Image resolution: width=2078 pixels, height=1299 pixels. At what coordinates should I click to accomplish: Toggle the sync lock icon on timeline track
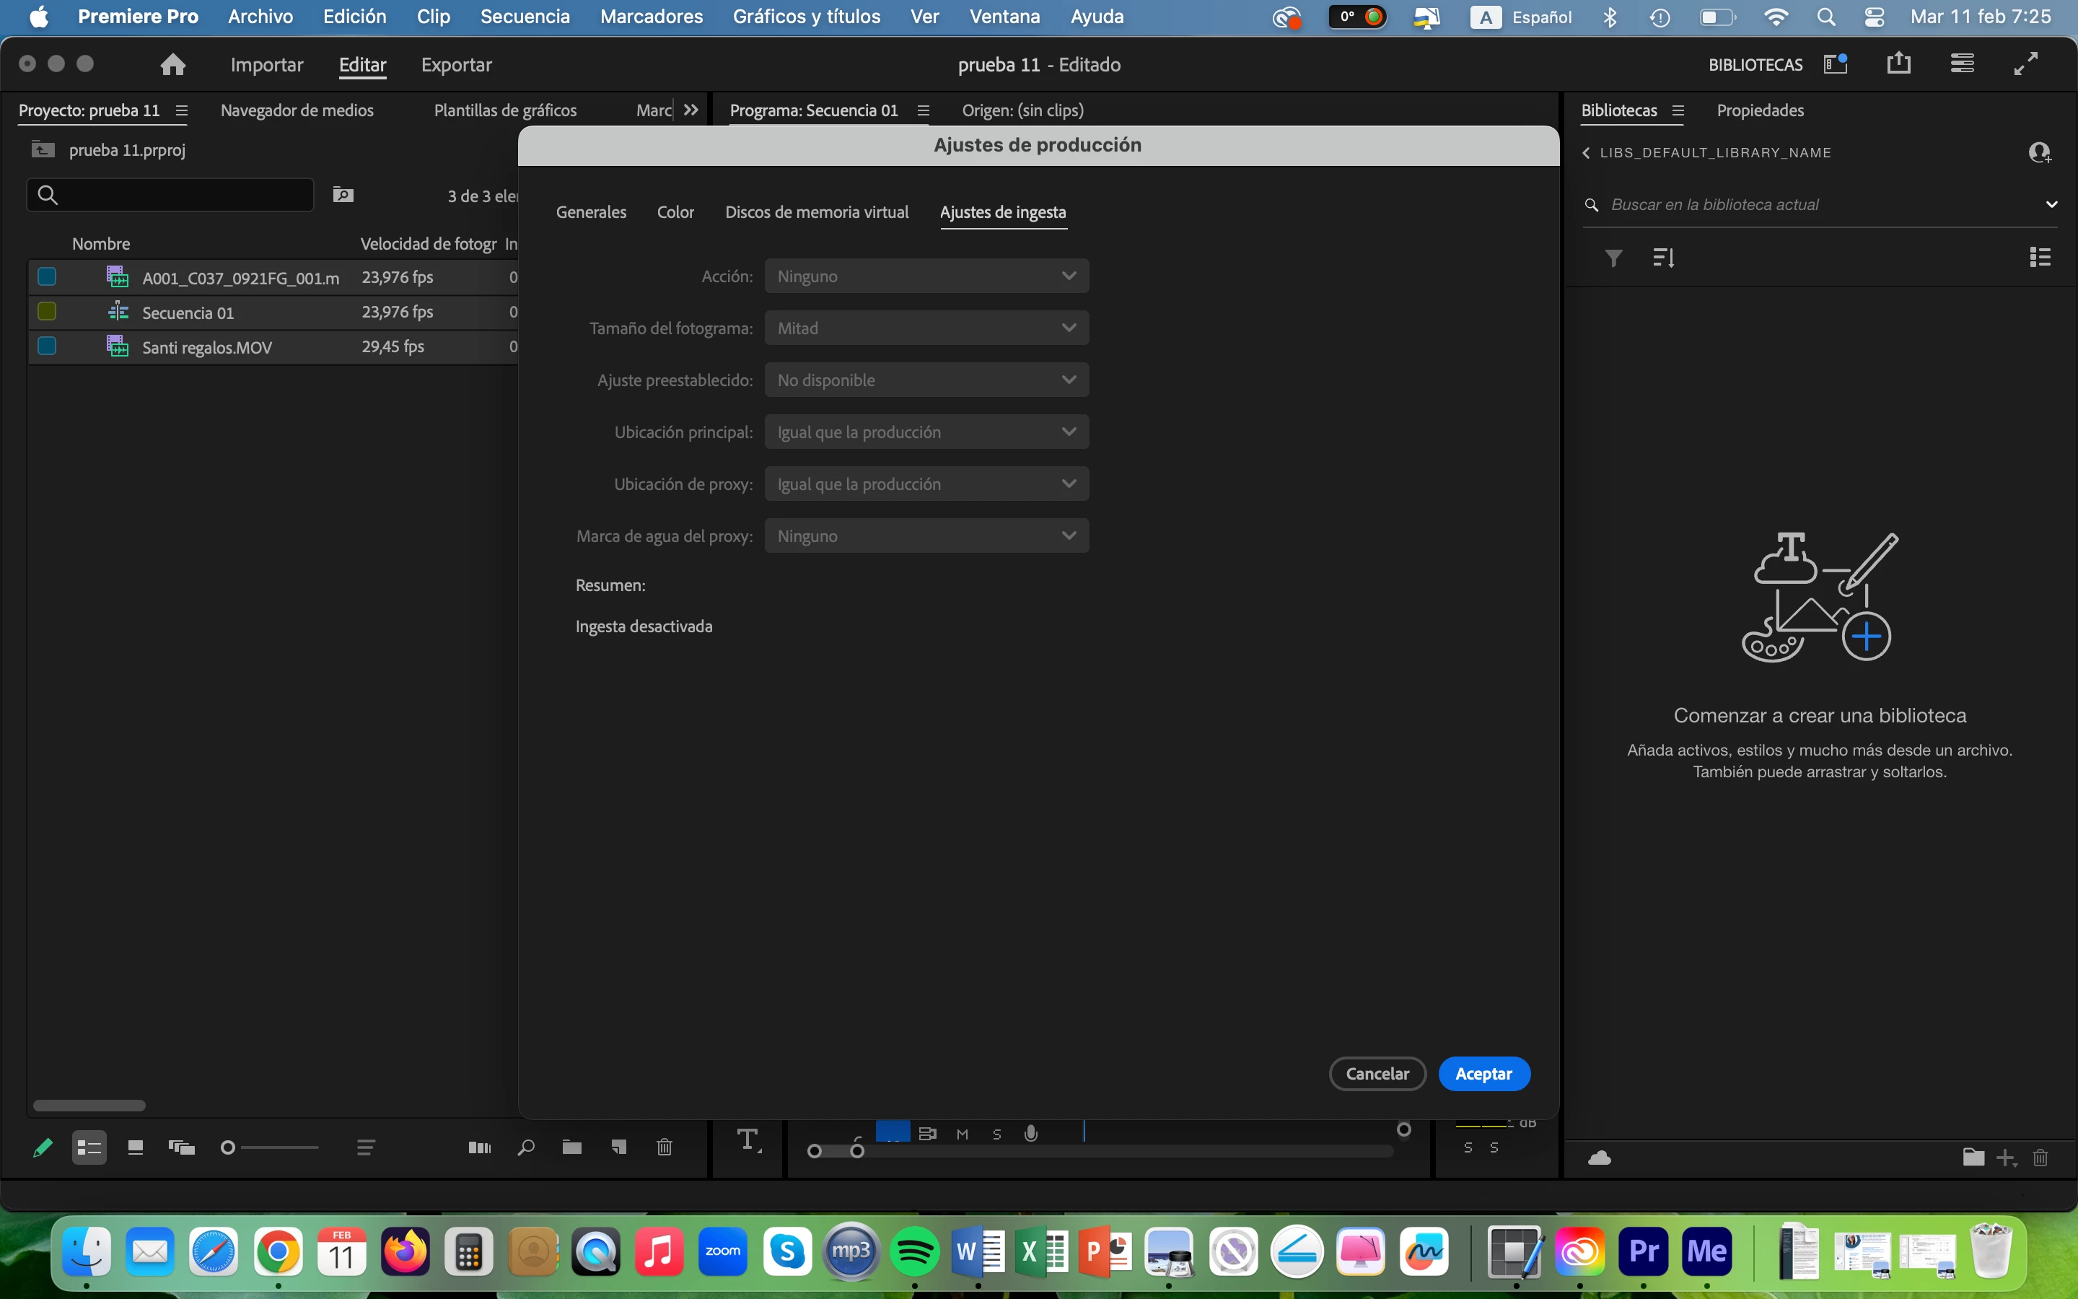coord(927,1134)
